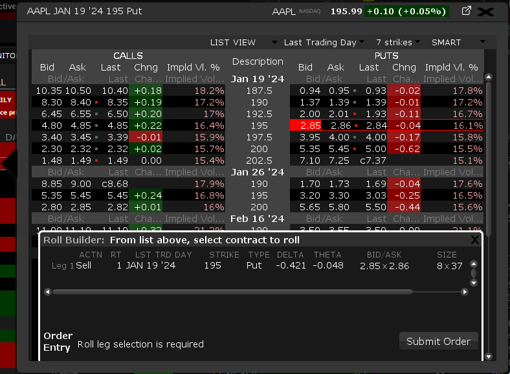The width and height of the screenshot is (510, 374).
Task: Open the LIST VIEW dropdown
Action: pyautogui.click(x=243, y=42)
